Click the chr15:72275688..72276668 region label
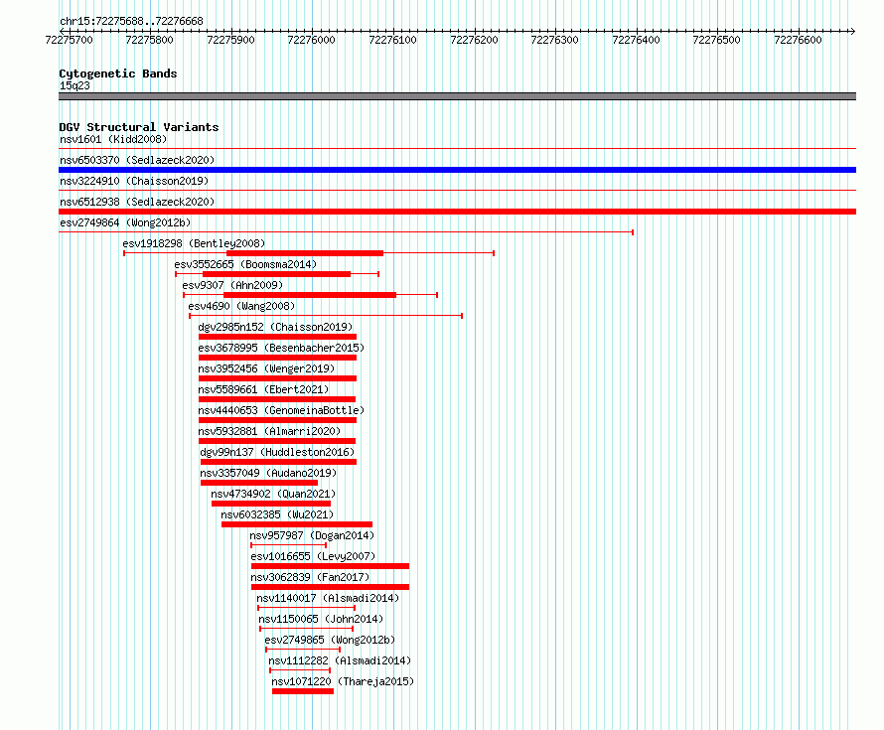Screen dimensions: 884x730 click(x=131, y=22)
